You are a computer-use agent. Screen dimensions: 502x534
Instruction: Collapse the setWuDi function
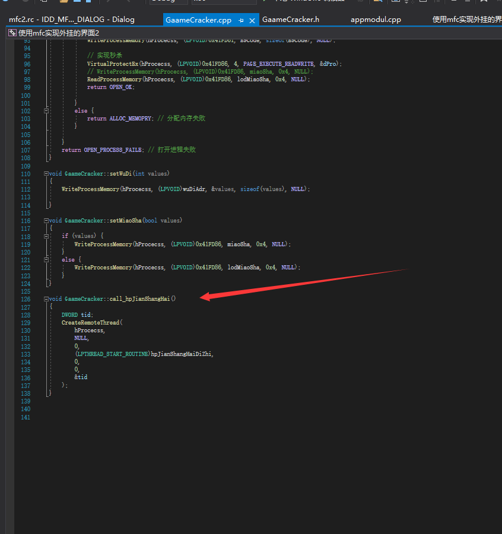point(46,174)
